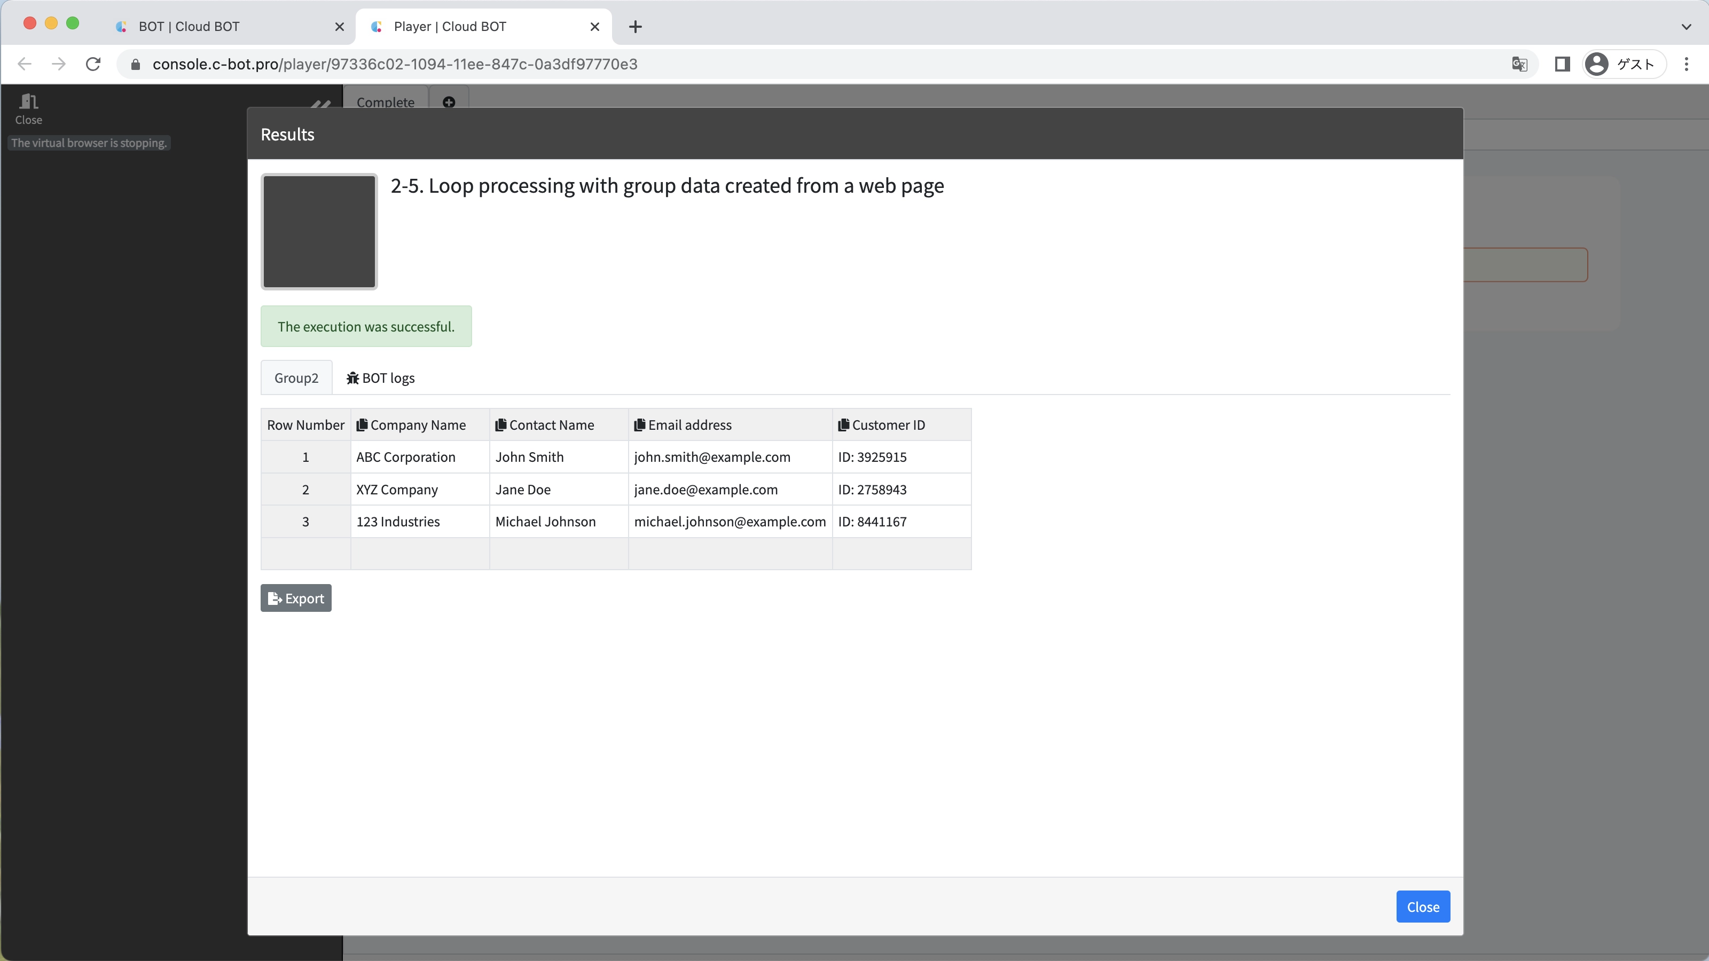Copy the Contact Name column
Screen dimensions: 1709x961
click(x=501, y=425)
